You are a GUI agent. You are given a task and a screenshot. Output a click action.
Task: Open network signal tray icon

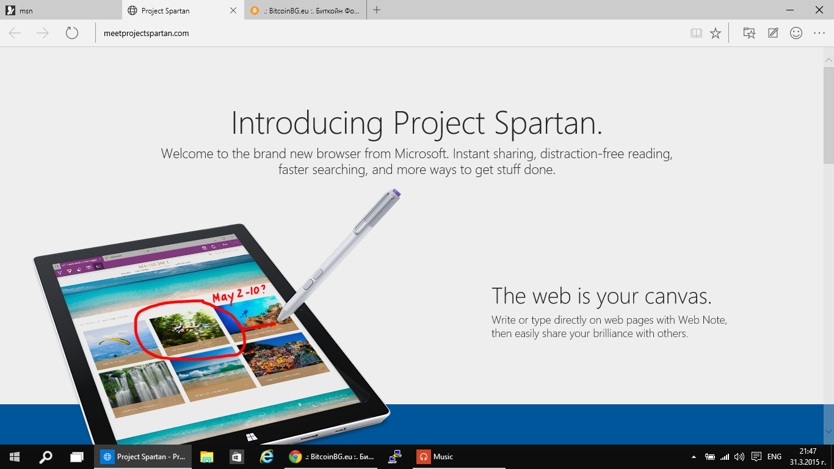tap(725, 457)
